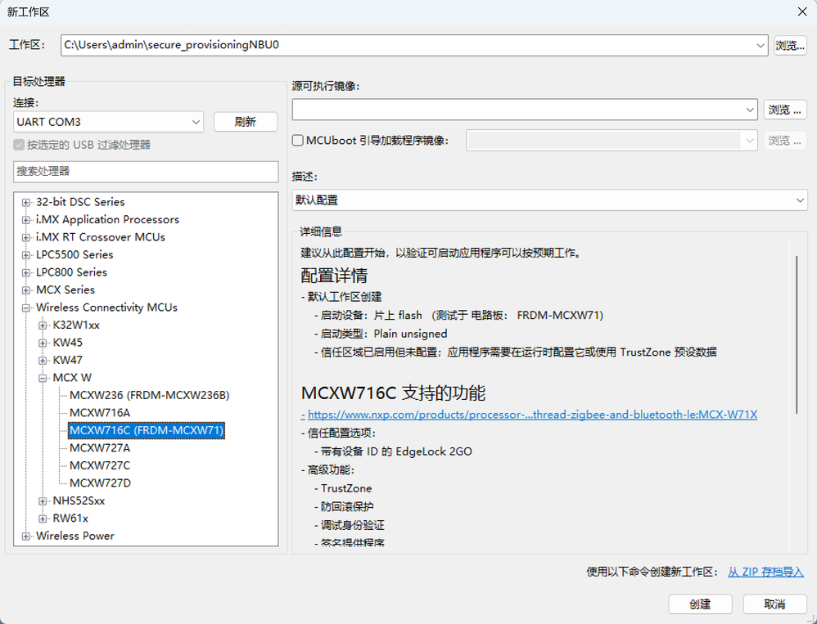
Task: Enable the MCUboot 引导加载程序镜像 checkbox
Action: 299,140
